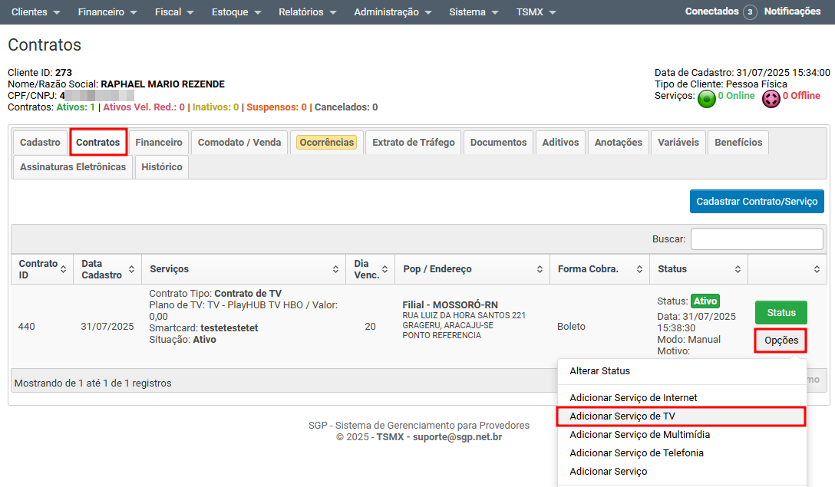
Task: Click the Buscar search field
Action: pyautogui.click(x=757, y=239)
